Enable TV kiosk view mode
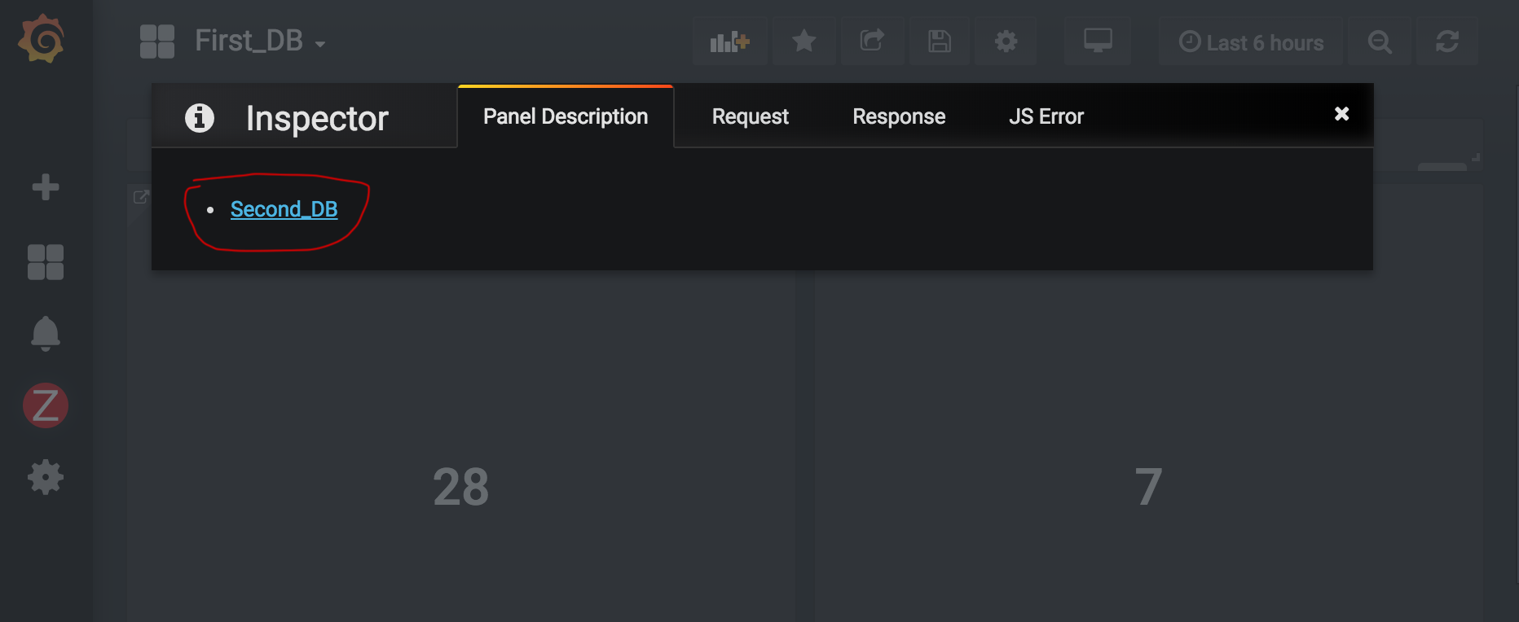Image resolution: width=1519 pixels, height=622 pixels. coord(1097,42)
